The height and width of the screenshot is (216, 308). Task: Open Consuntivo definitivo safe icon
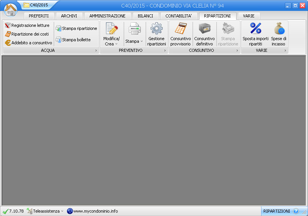pyautogui.click(x=204, y=34)
